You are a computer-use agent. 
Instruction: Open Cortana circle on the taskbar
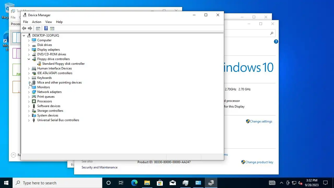pos(108,183)
